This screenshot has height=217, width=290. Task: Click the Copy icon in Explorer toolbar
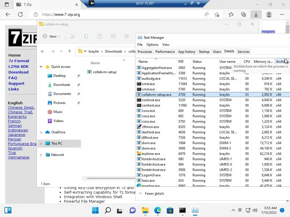(86, 36)
